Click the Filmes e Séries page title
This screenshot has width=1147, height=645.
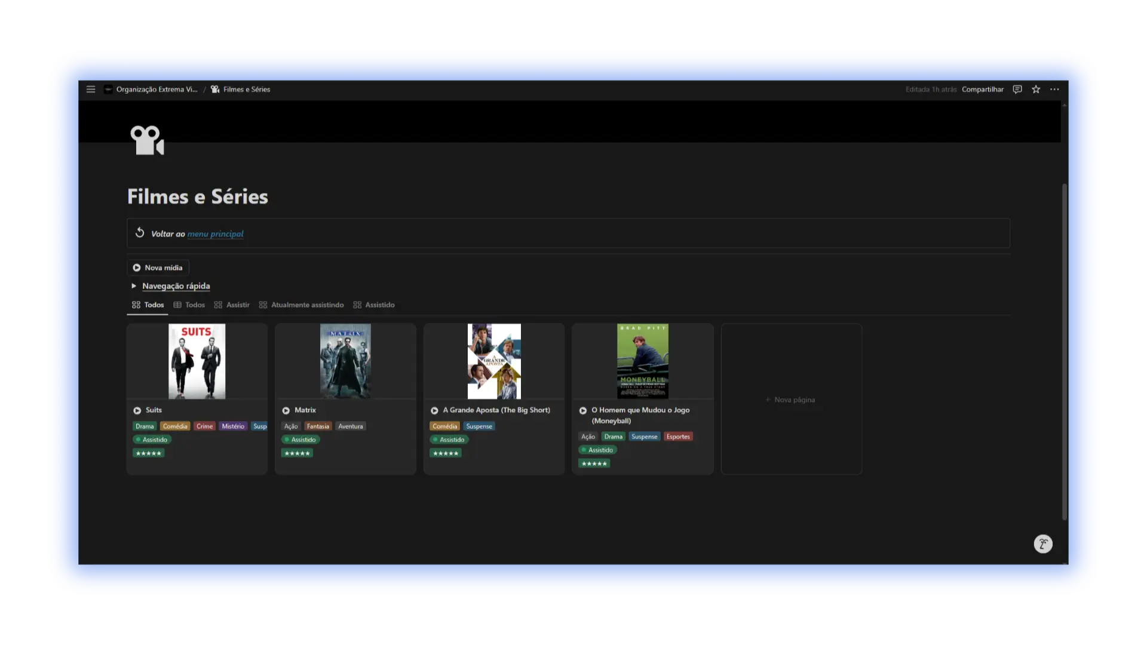[x=198, y=196]
